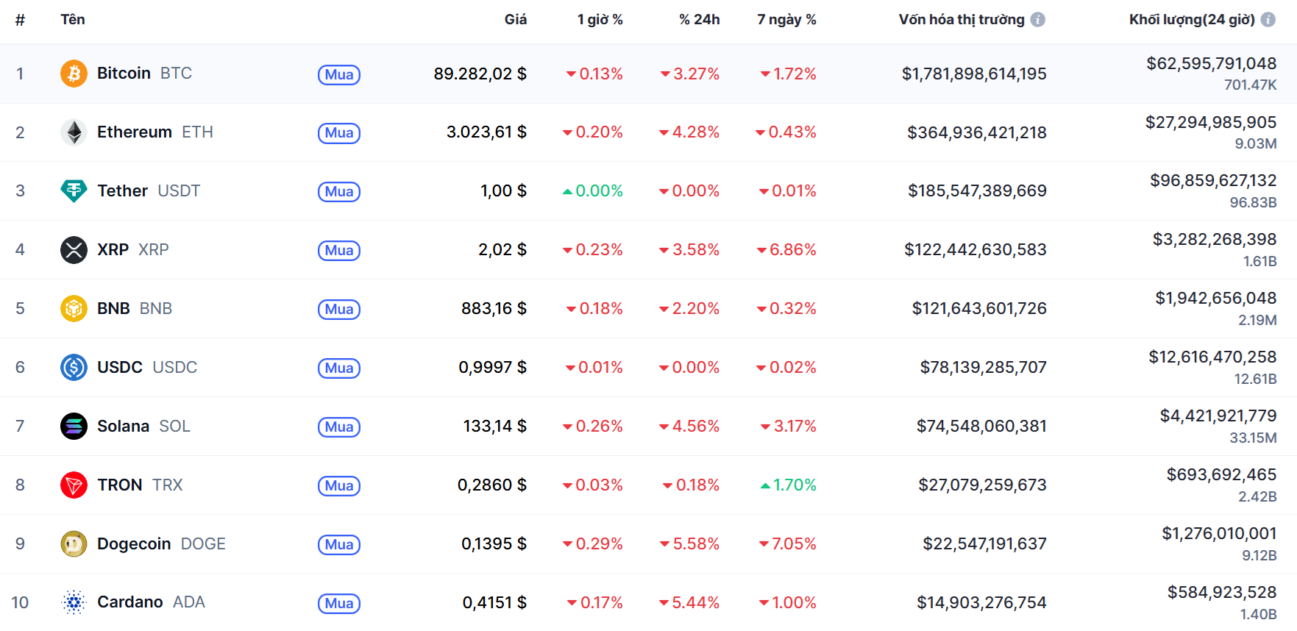Sort by the 7 ngày % column header

point(786,20)
